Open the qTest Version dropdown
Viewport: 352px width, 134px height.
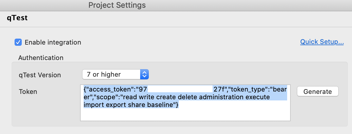tap(115, 75)
